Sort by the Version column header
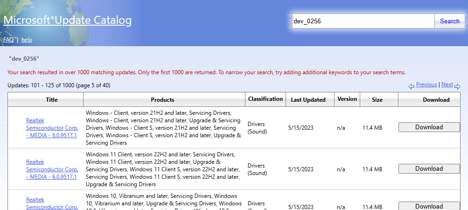 [347, 99]
